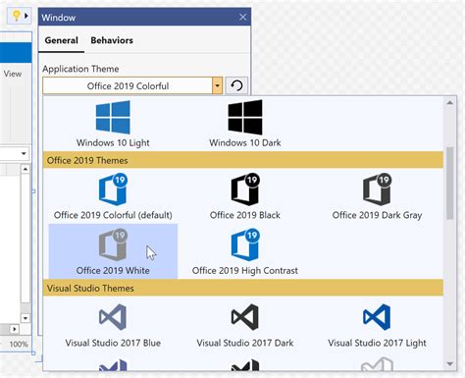This screenshot has height=378, width=465.
Task: Click the Window panel title bar
Action: (x=144, y=17)
